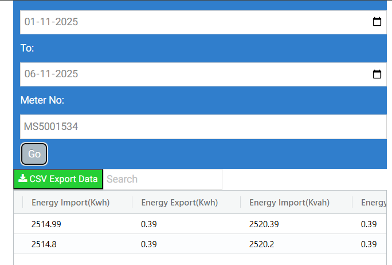Click second row's 0.39 Energy Export cell
Image resolution: width=392 pixels, height=265 pixels.
click(149, 244)
